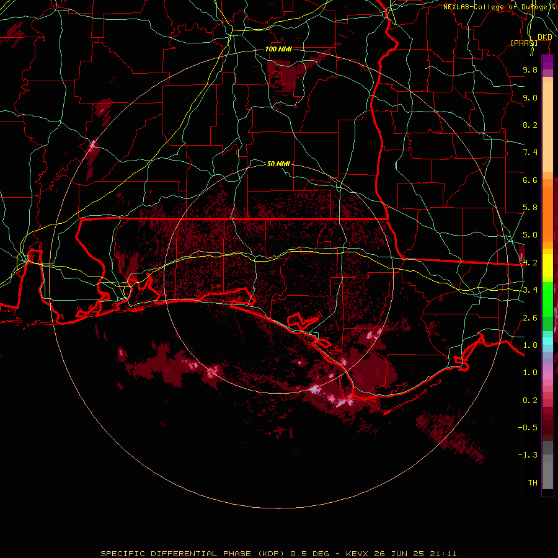
Task: Pick the cyan band of the color scale
Action: pos(547,341)
